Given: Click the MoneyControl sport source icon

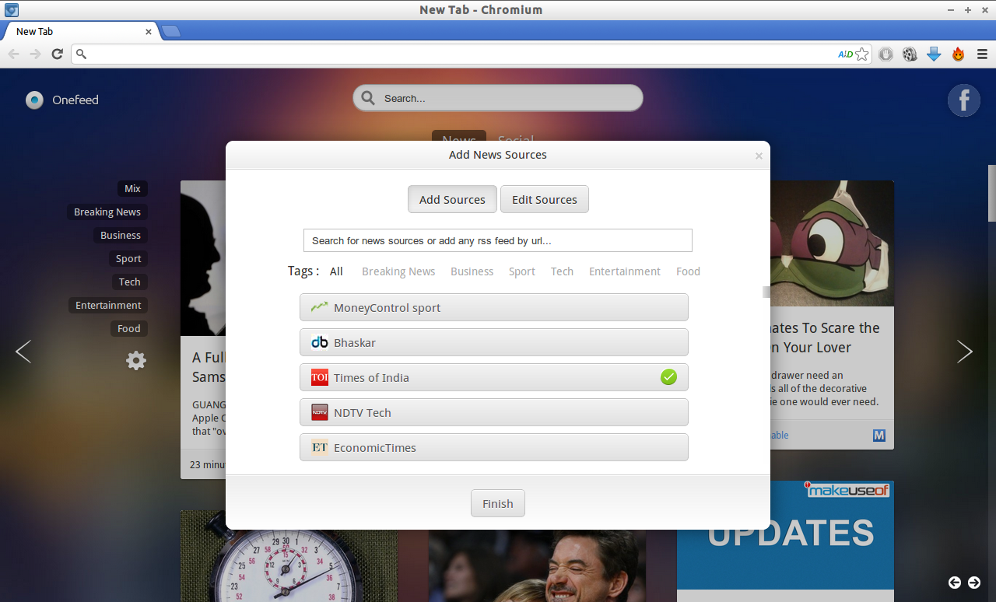Looking at the screenshot, I should [x=320, y=307].
